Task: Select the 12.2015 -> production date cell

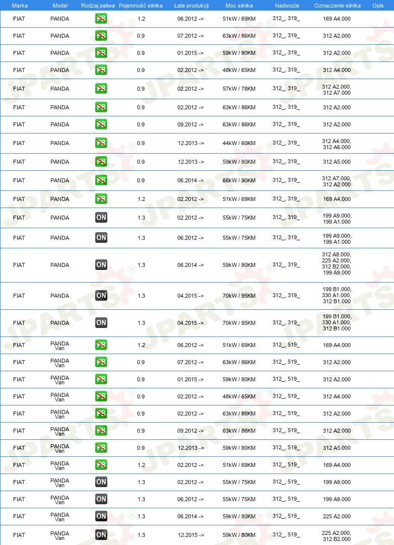Action: coord(191,535)
